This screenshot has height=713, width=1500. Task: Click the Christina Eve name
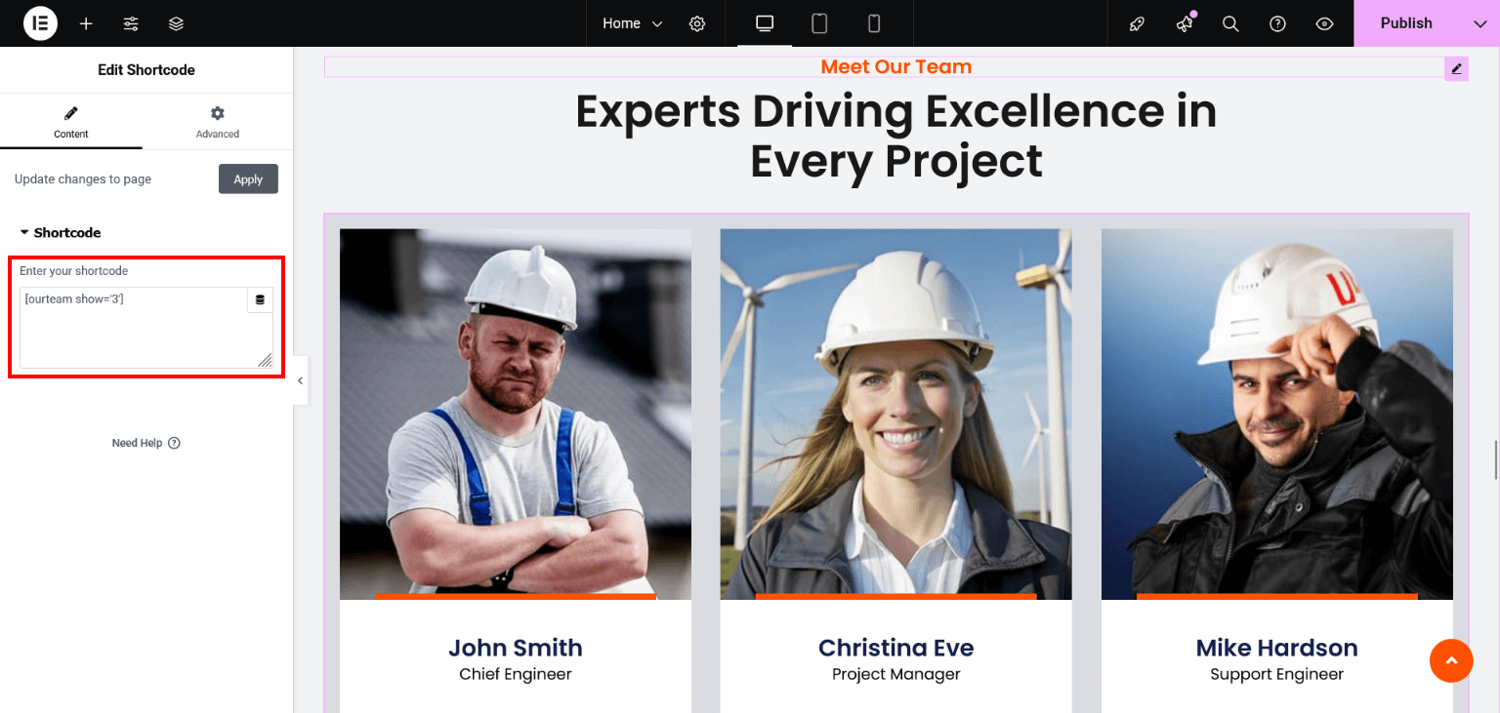pyautogui.click(x=896, y=648)
